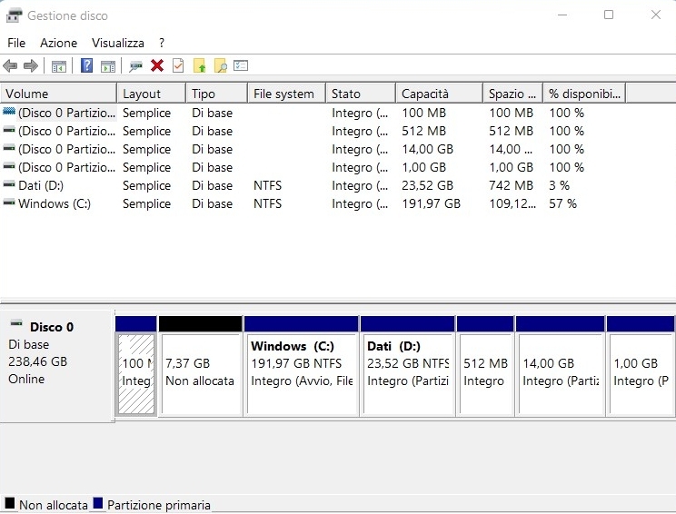The image size is (676, 514).
Task: Maximize the Gestione disco window
Action: point(609,15)
